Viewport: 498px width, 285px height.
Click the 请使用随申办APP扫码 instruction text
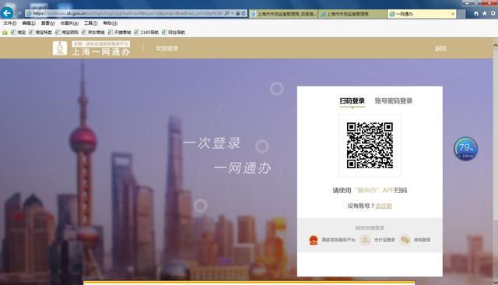coord(370,190)
